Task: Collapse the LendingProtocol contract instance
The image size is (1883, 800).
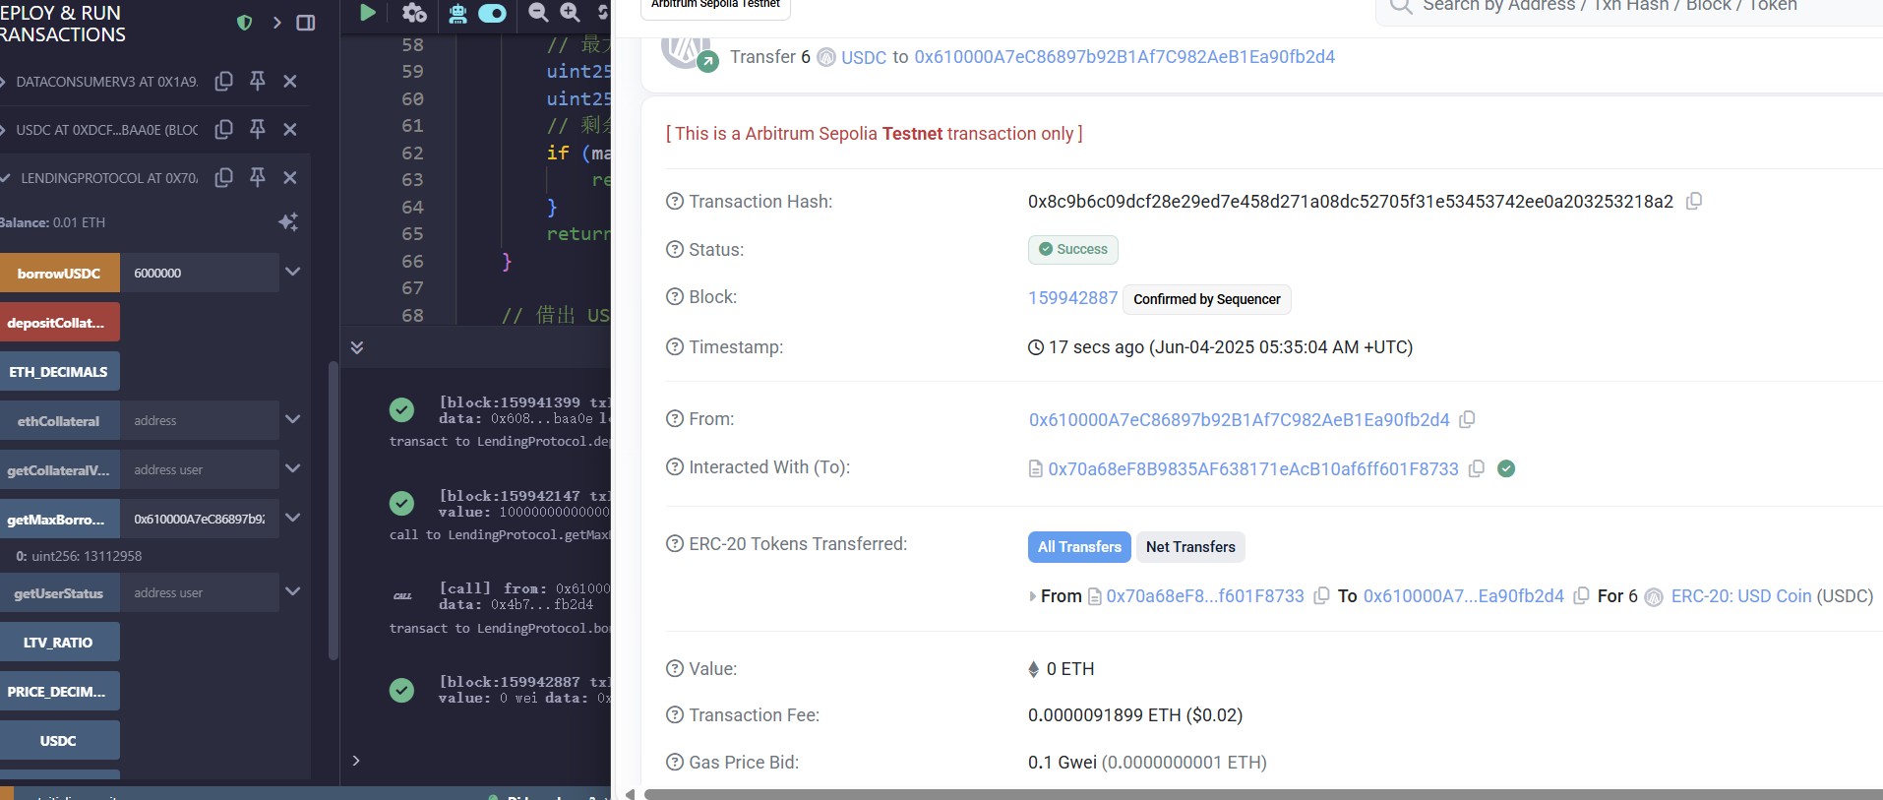Action: (x=6, y=178)
